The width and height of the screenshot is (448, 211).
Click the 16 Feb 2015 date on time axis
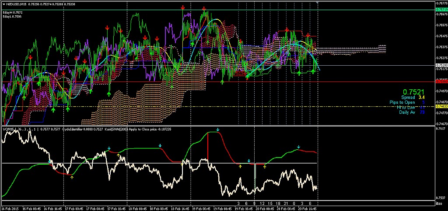[10, 208]
